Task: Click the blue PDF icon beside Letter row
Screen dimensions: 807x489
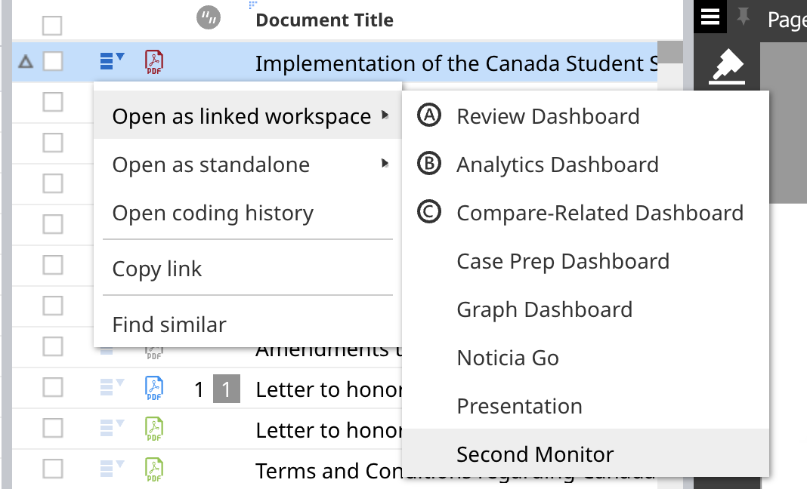Action: click(x=154, y=389)
